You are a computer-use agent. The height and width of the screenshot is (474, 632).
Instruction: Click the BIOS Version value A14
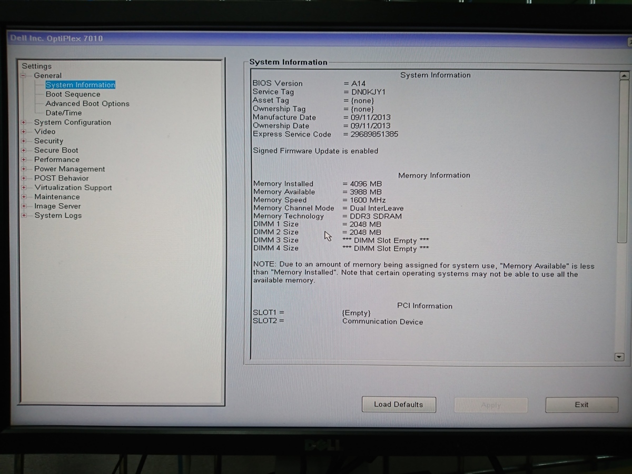[x=358, y=83]
